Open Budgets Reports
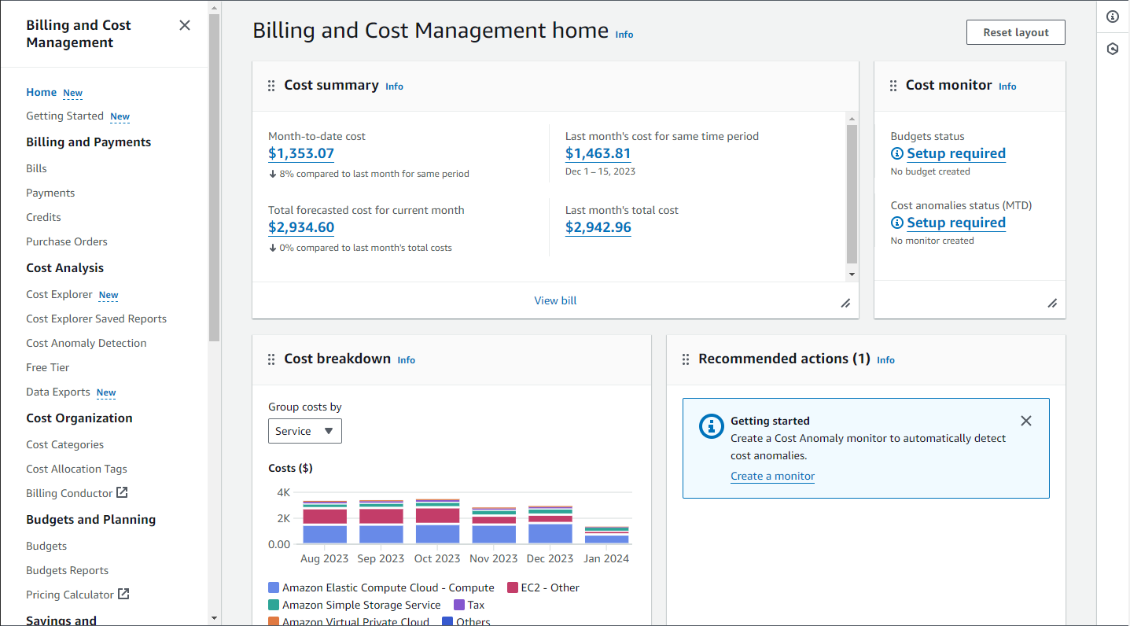The image size is (1130, 626). point(67,570)
